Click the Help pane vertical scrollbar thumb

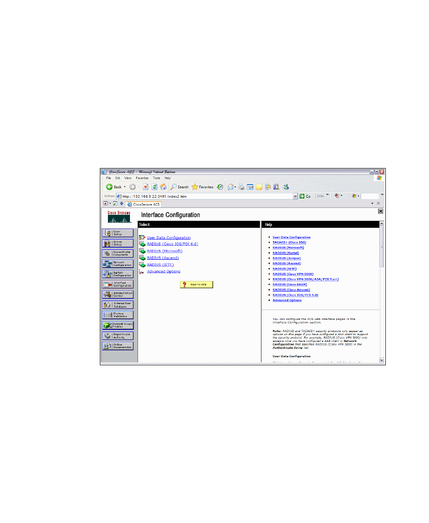pyautogui.click(x=382, y=247)
